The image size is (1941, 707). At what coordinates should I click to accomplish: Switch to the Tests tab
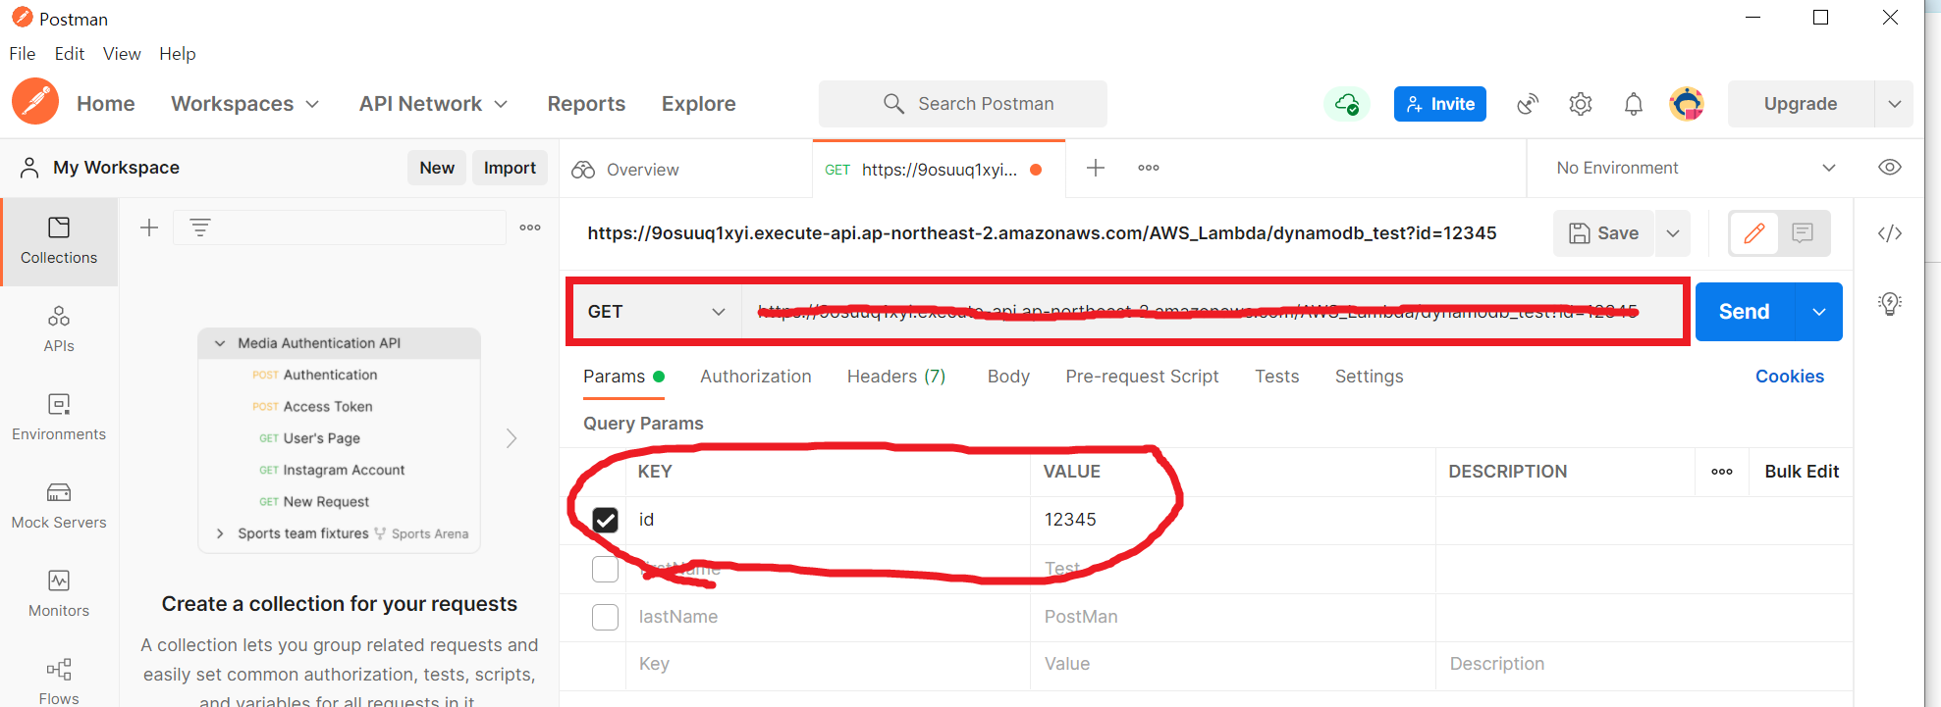point(1277,377)
